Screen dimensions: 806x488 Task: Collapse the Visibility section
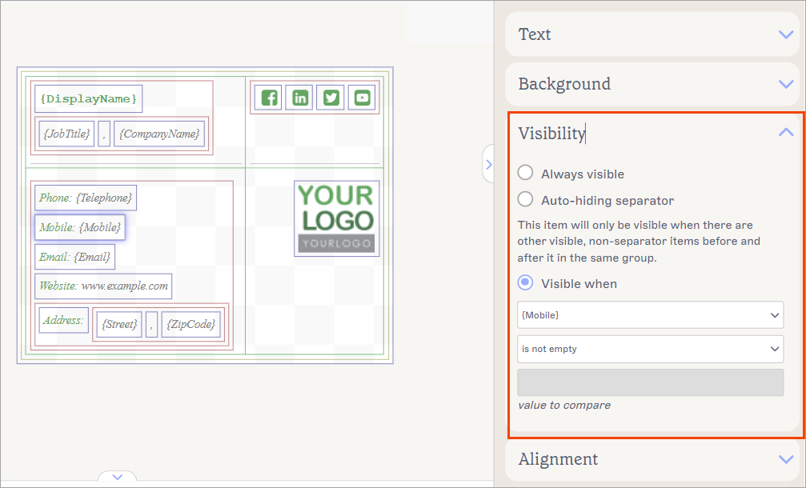pyautogui.click(x=786, y=133)
